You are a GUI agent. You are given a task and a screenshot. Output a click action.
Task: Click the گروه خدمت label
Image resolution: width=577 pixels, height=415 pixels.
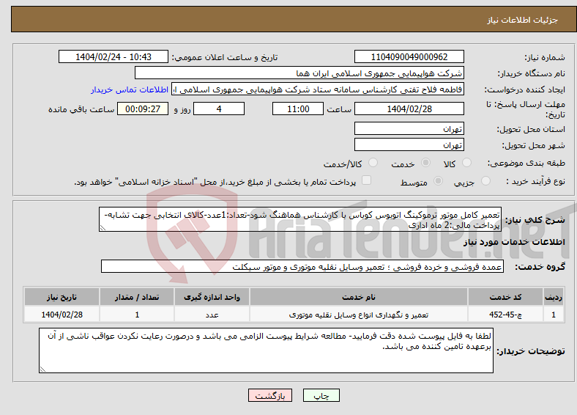point(540,266)
